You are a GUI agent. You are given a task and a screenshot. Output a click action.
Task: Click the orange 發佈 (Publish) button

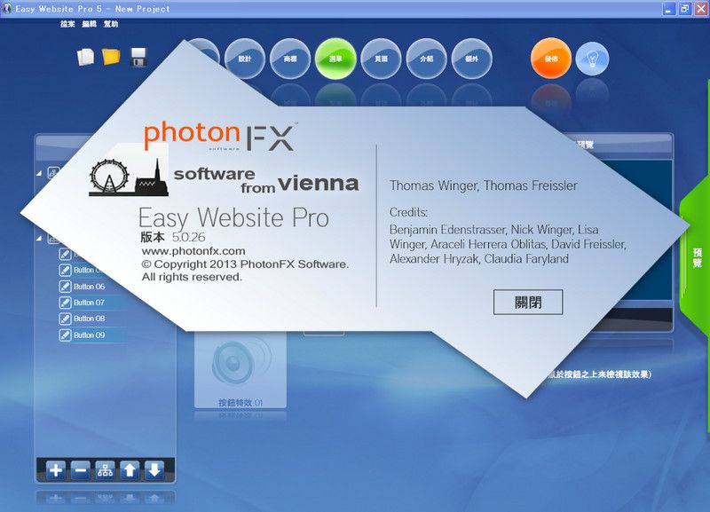551,59
